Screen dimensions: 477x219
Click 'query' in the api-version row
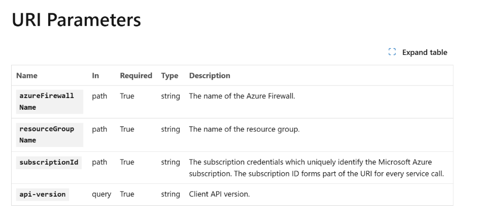coord(101,194)
